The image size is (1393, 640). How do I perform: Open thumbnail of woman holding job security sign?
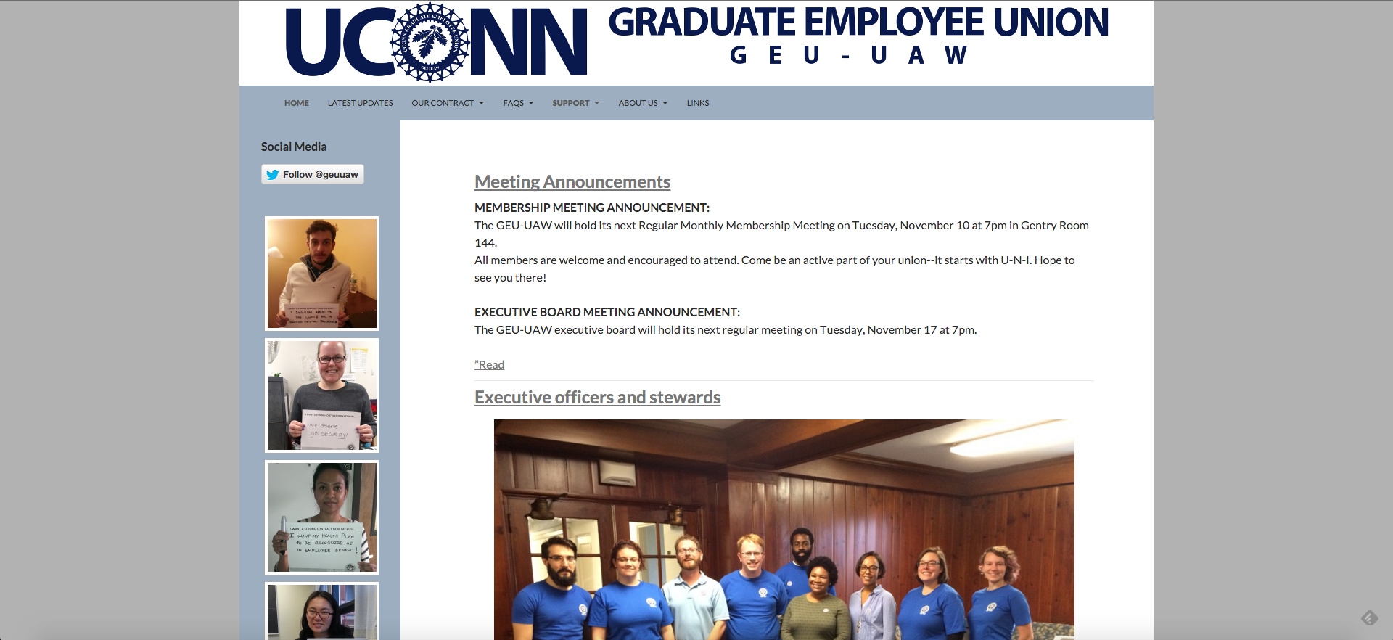(321, 395)
